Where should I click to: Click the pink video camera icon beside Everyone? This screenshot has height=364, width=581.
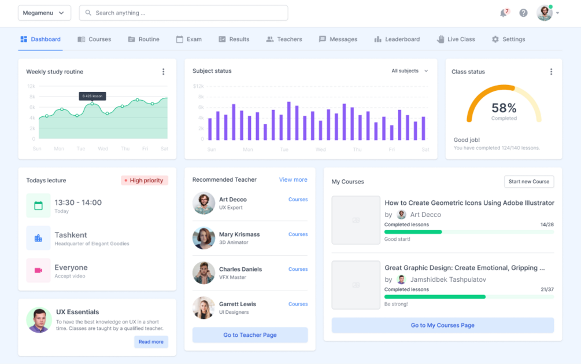point(39,270)
